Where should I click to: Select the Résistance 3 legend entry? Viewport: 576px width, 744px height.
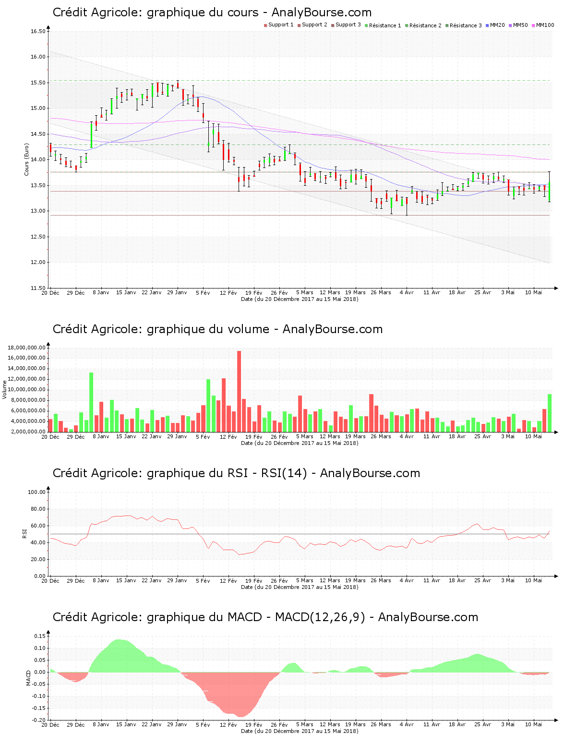click(x=463, y=25)
